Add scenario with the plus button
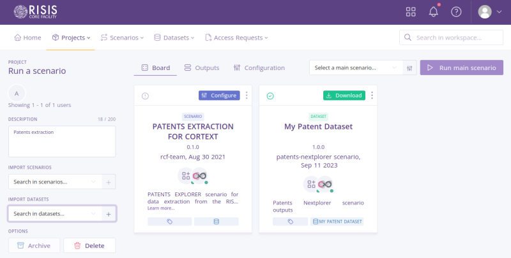 (x=109, y=182)
